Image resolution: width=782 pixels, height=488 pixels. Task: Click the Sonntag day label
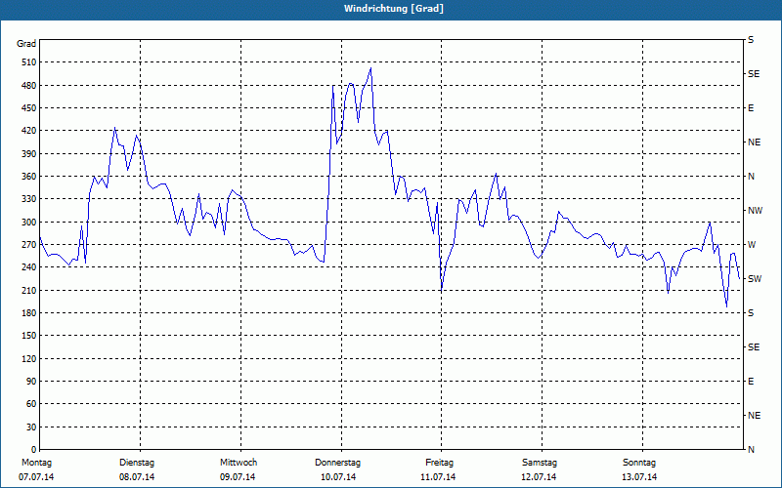[x=639, y=463]
